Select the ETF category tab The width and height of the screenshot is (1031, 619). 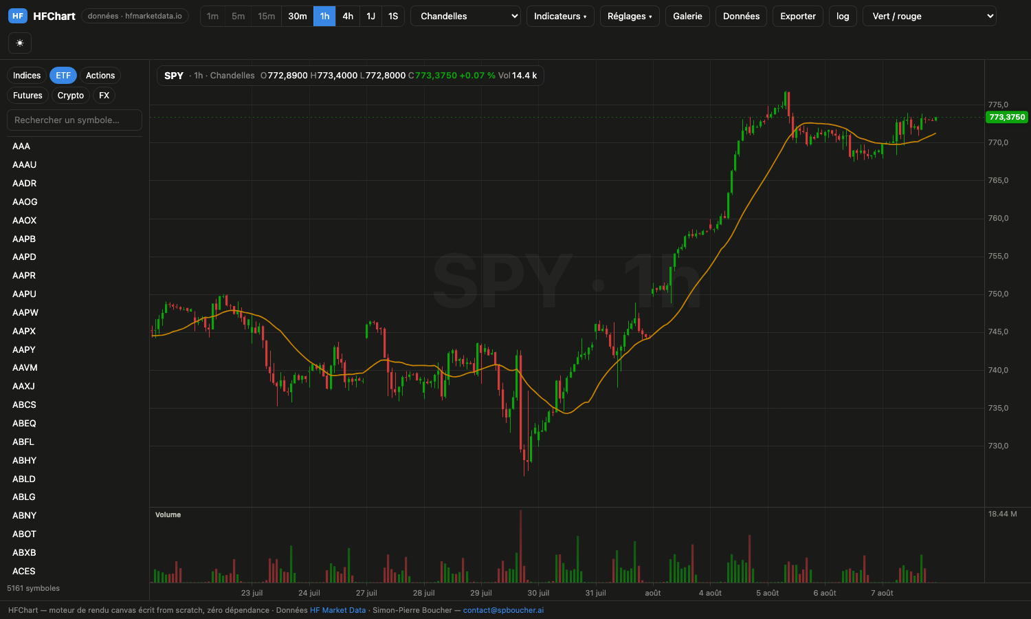(63, 76)
